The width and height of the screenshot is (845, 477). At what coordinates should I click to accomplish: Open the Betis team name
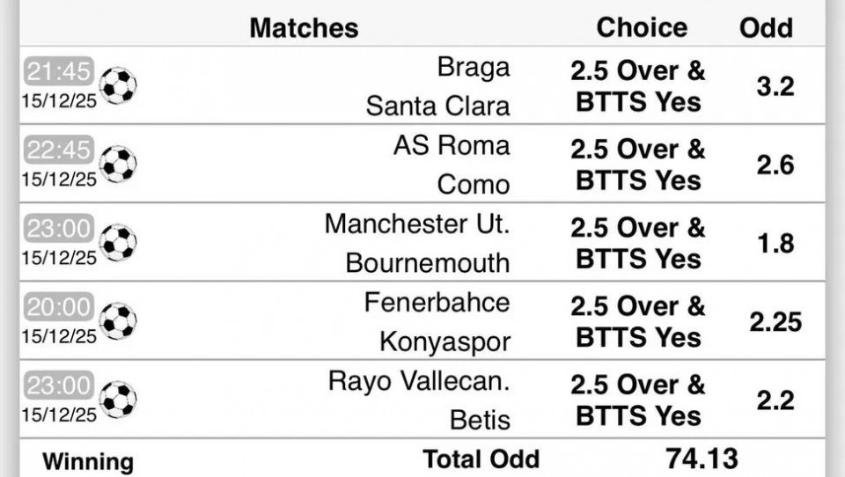coord(480,420)
